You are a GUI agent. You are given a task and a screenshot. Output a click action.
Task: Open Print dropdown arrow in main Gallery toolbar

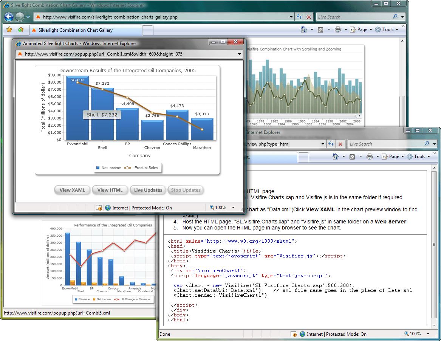pyautogui.click(x=346, y=29)
